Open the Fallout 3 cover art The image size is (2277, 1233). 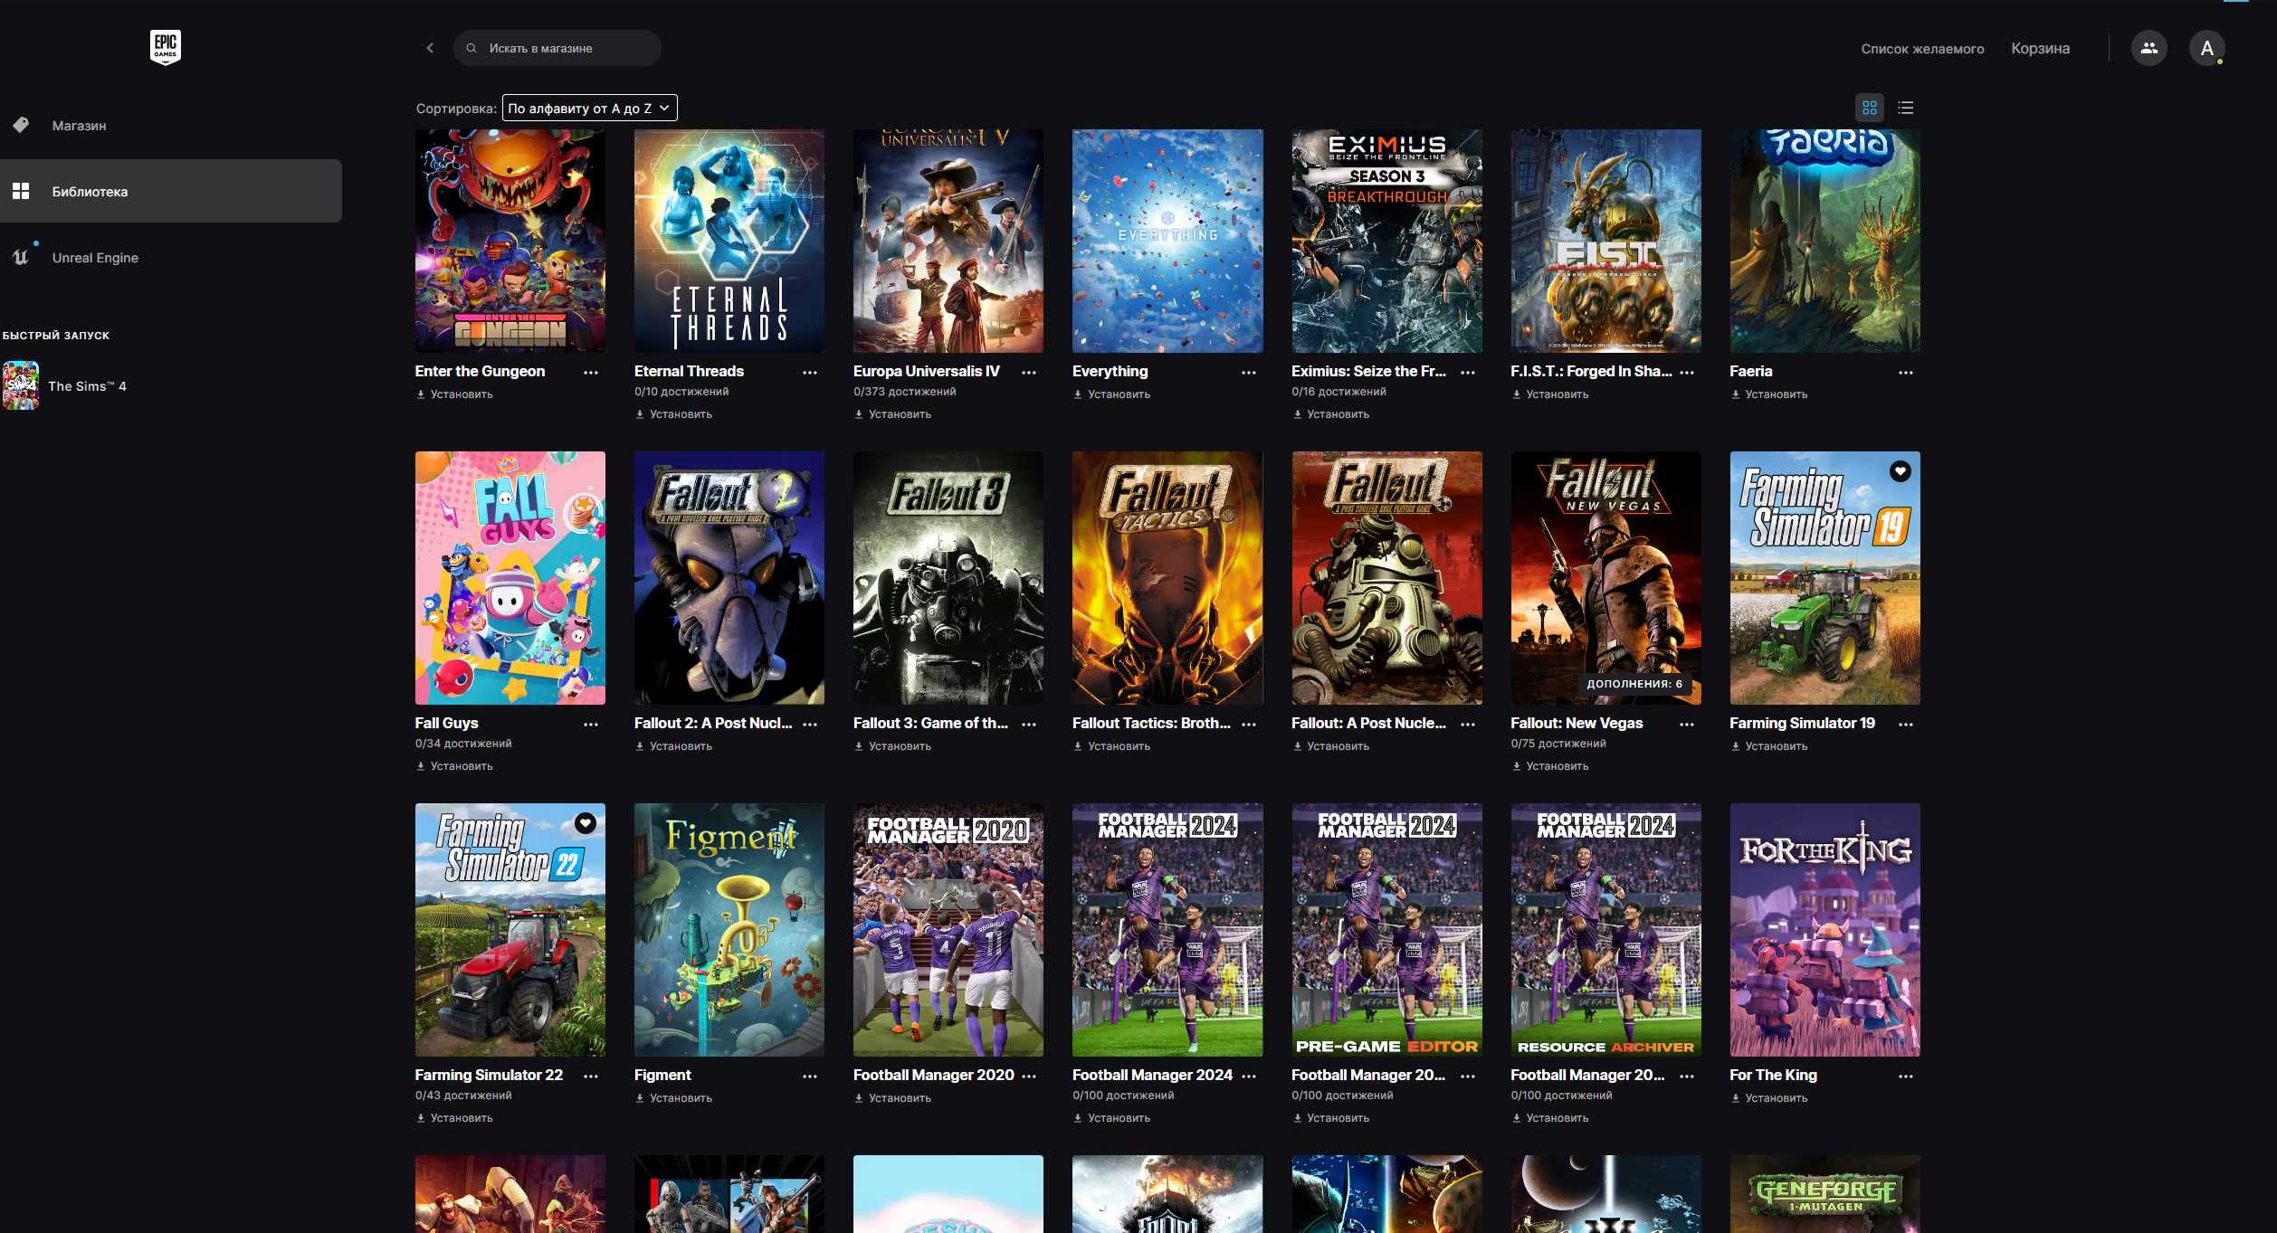[948, 578]
